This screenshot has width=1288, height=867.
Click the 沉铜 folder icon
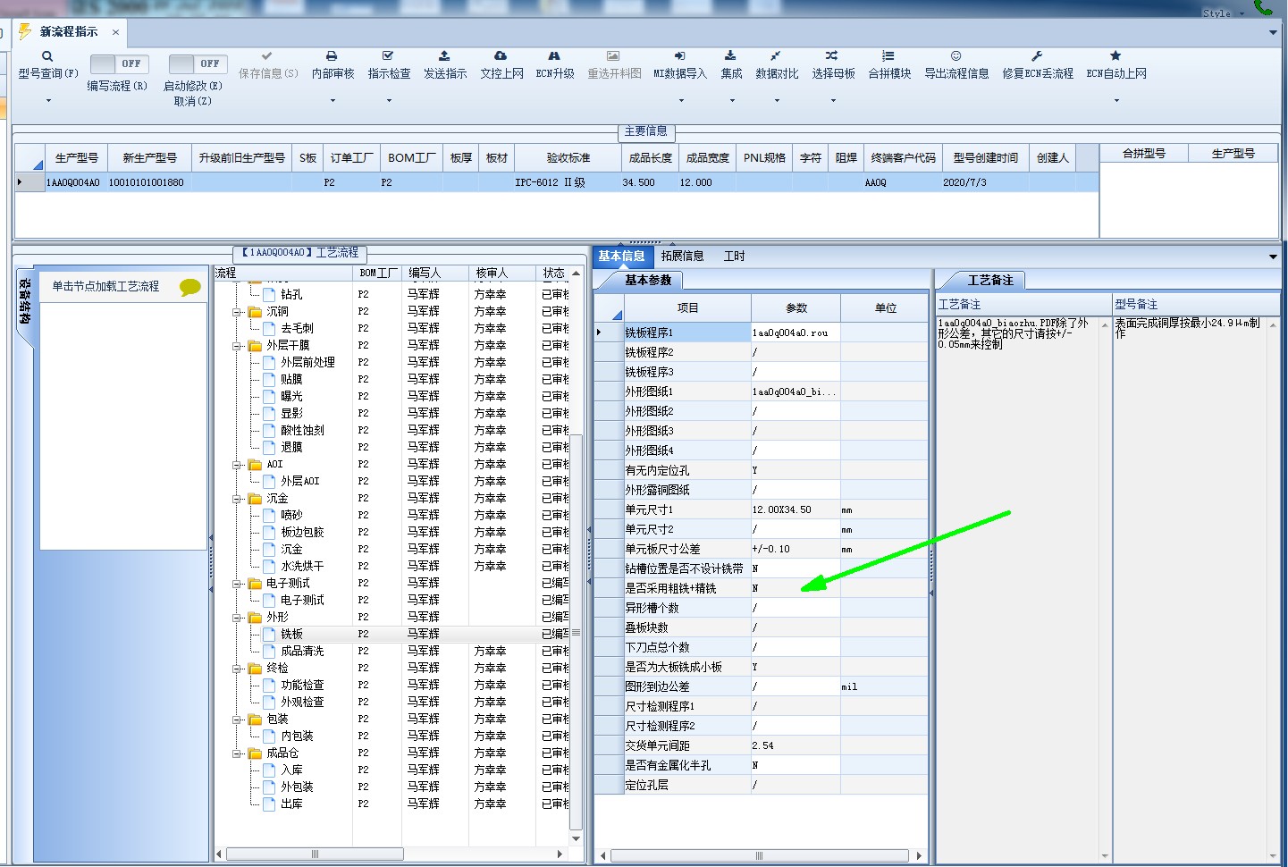[256, 312]
